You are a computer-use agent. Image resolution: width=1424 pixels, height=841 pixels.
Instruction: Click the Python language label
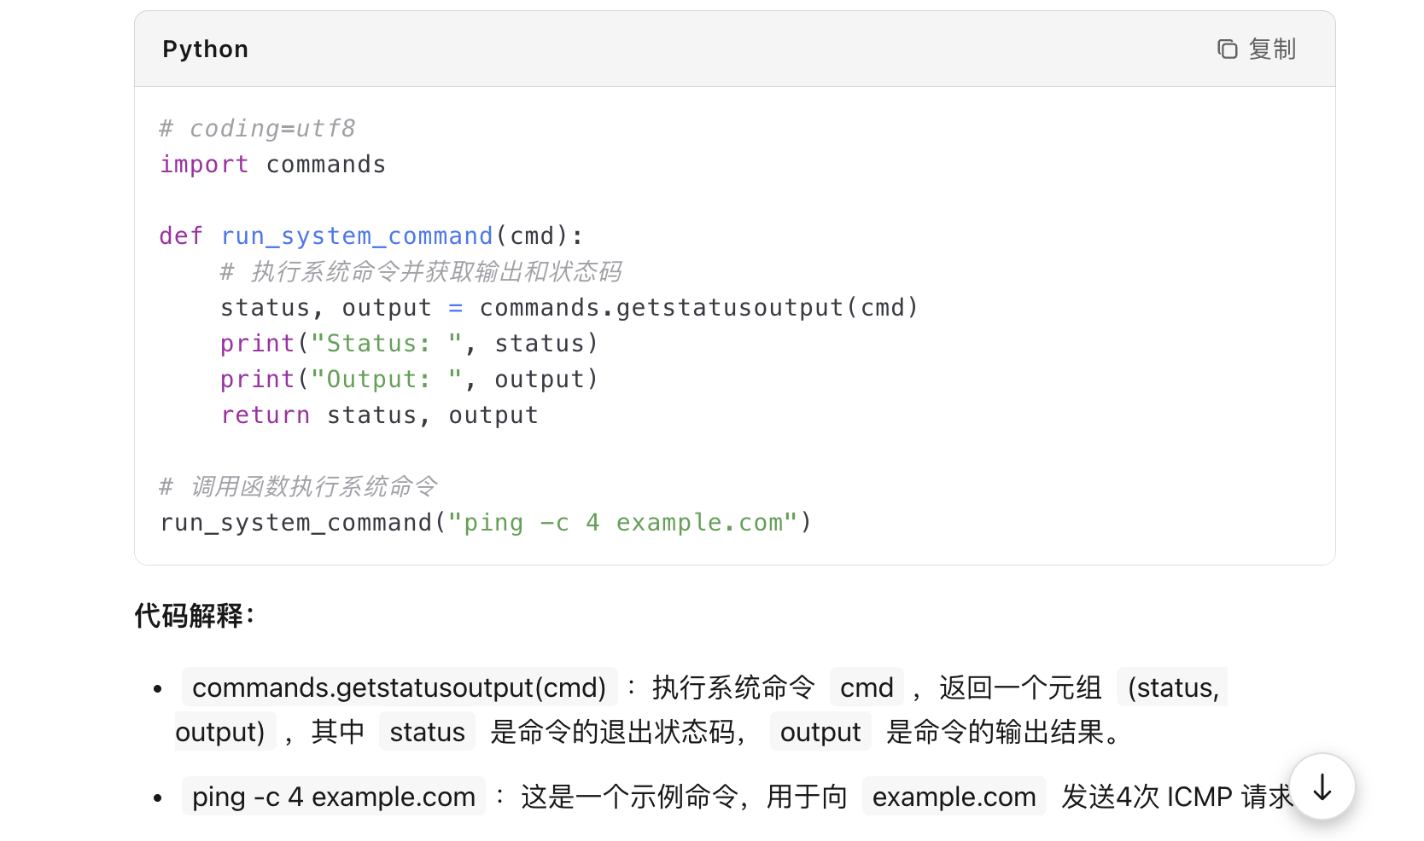tap(206, 49)
